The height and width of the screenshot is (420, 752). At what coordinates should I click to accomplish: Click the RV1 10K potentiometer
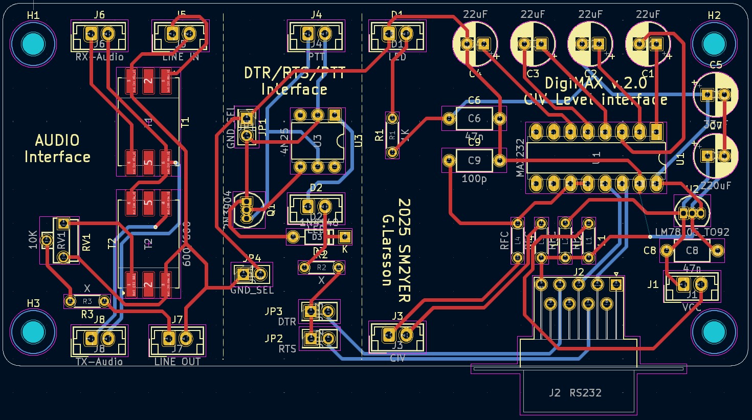click(59, 240)
